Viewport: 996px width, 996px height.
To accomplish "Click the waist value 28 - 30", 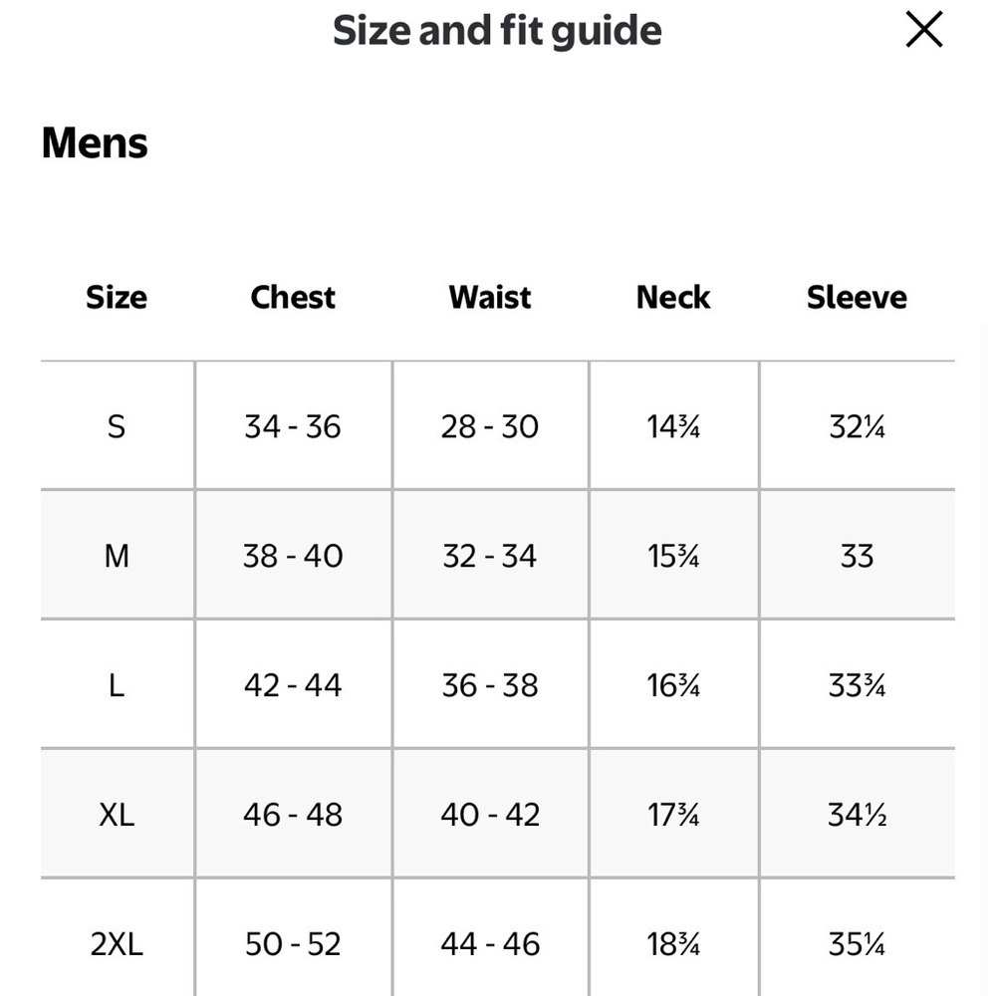I will click(490, 427).
